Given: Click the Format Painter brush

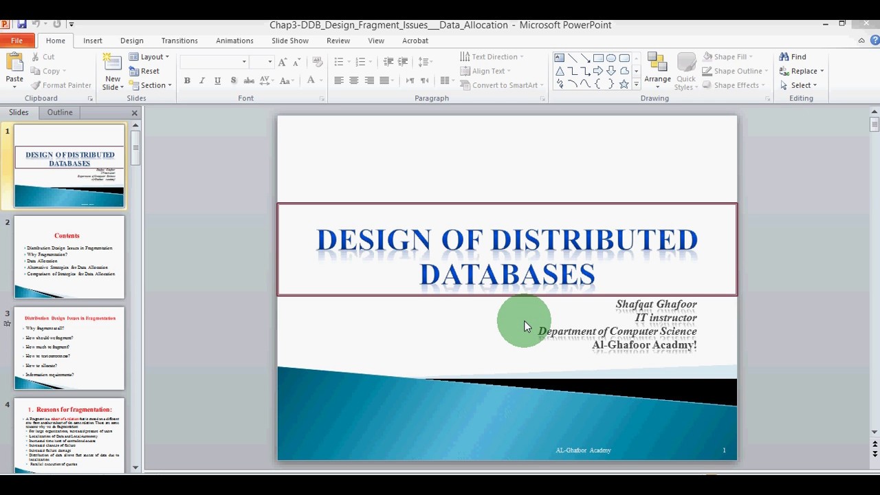Looking at the screenshot, I should click(60, 85).
